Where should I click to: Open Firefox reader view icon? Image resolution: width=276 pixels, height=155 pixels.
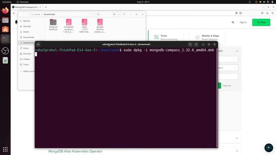pos(236,13)
